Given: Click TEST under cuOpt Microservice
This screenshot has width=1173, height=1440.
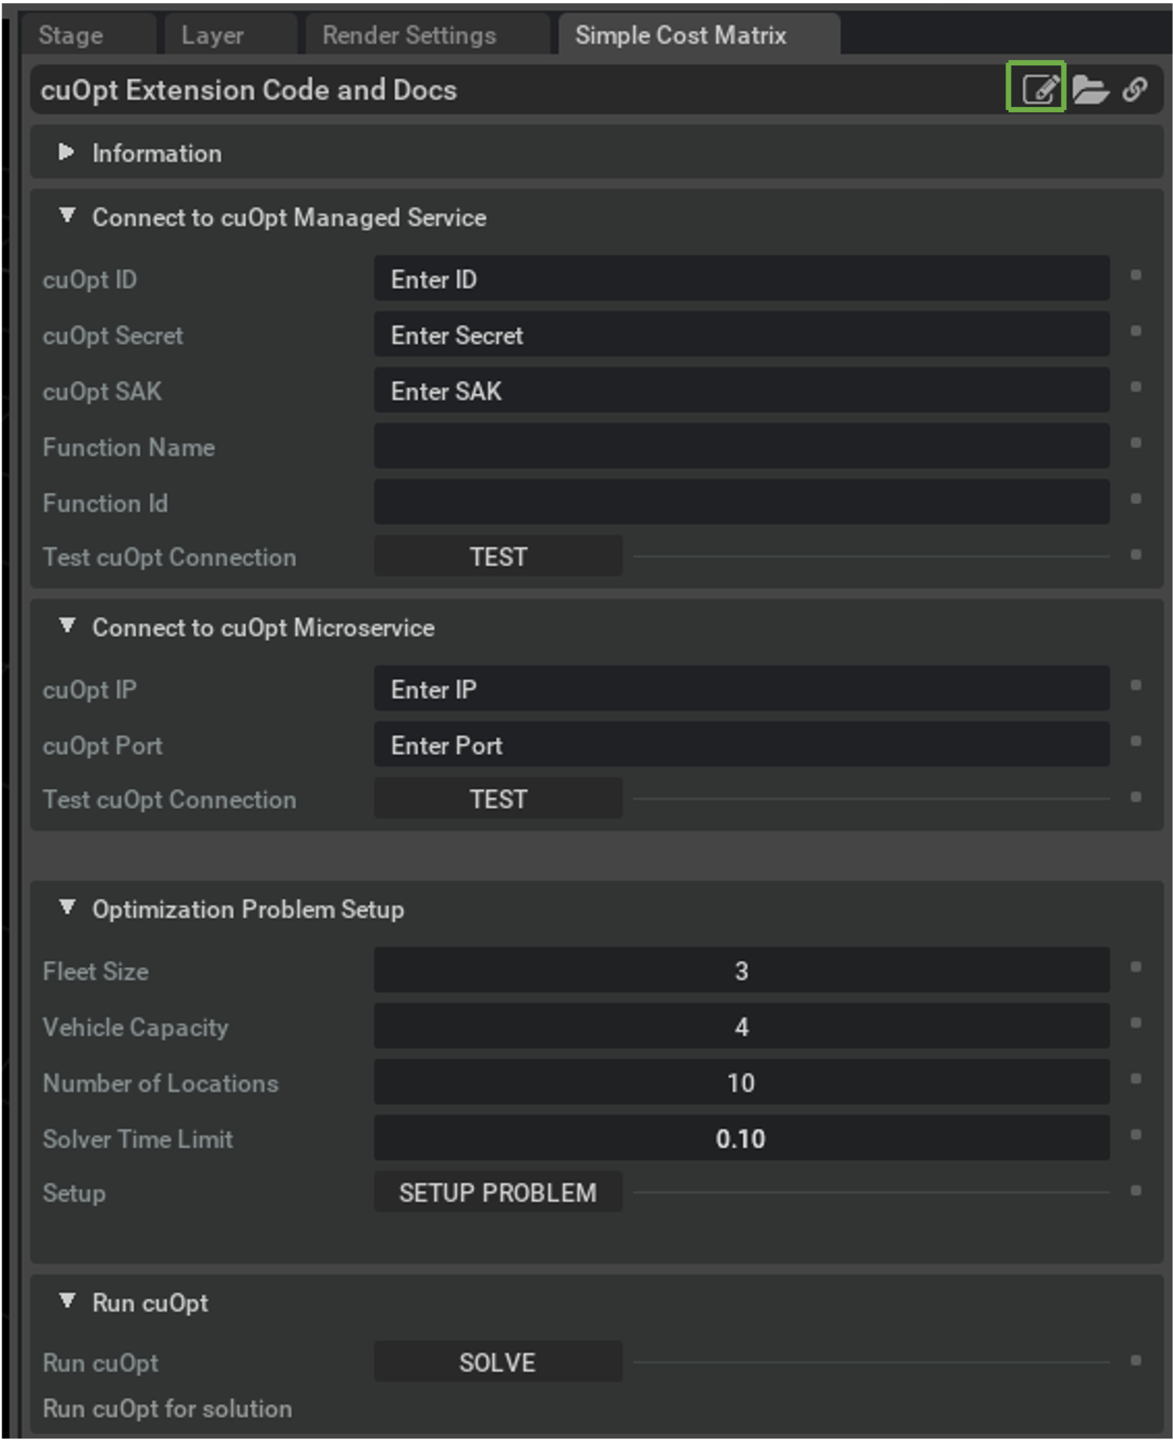Looking at the screenshot, I should coord(497,798).
